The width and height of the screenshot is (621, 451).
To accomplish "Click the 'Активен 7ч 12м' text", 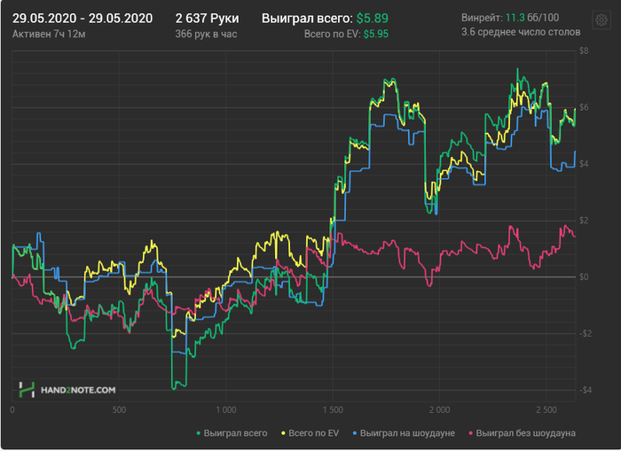I will [49, 34].
